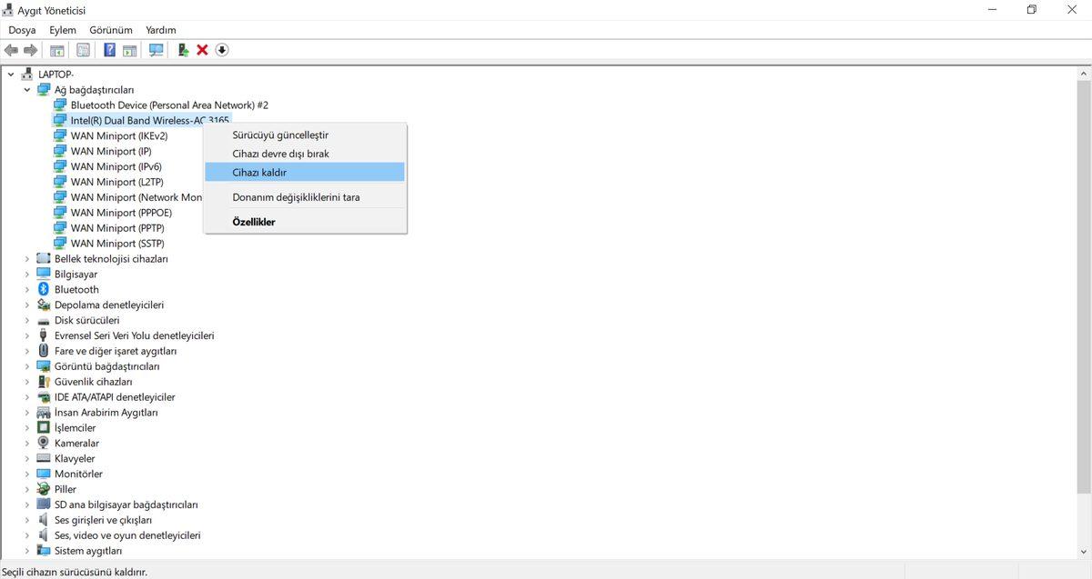
Task: Click the vertical scrollbar down arrow
Action: click(x=1084, y=552)
